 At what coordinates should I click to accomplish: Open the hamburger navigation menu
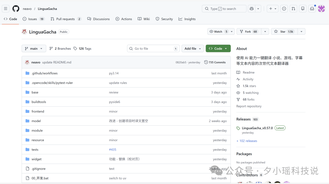click(5, 9)
